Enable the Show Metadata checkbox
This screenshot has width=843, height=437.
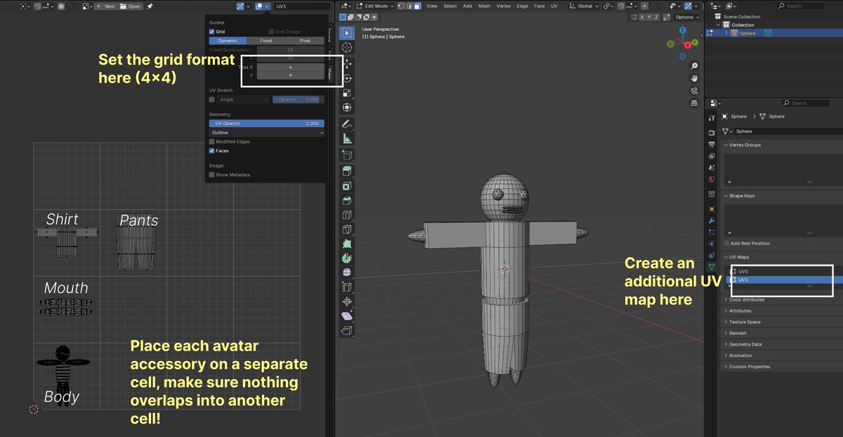pos(212,174)
